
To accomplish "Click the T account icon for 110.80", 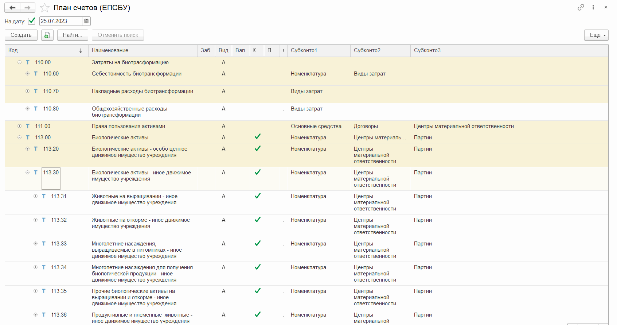I will pos(36,109).
